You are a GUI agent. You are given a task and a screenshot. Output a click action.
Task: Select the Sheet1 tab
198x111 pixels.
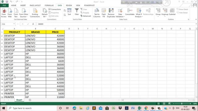coord(19,100)
